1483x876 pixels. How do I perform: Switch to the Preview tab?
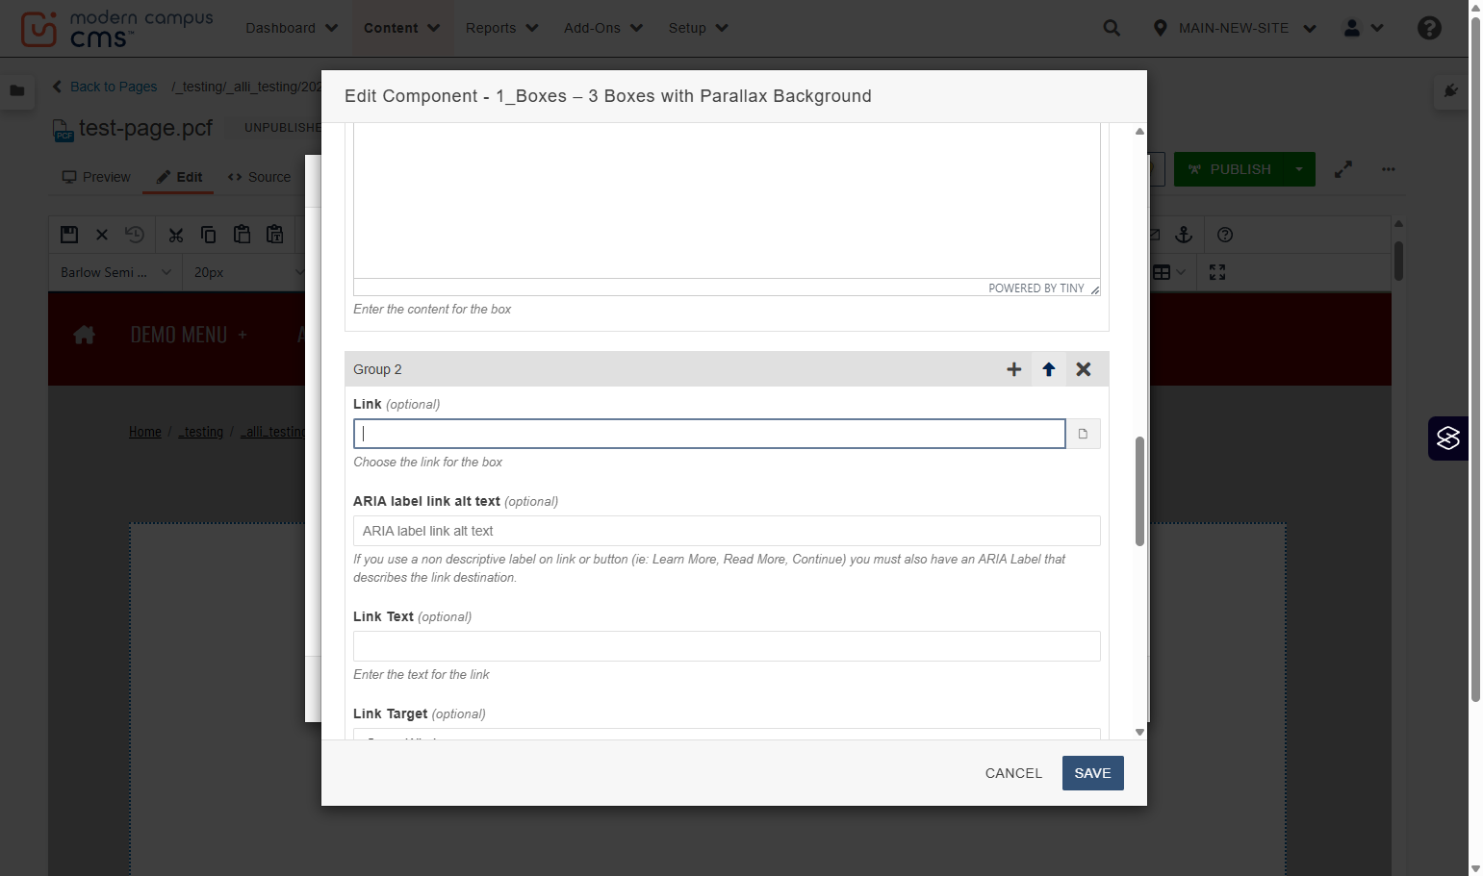(96, 177)
